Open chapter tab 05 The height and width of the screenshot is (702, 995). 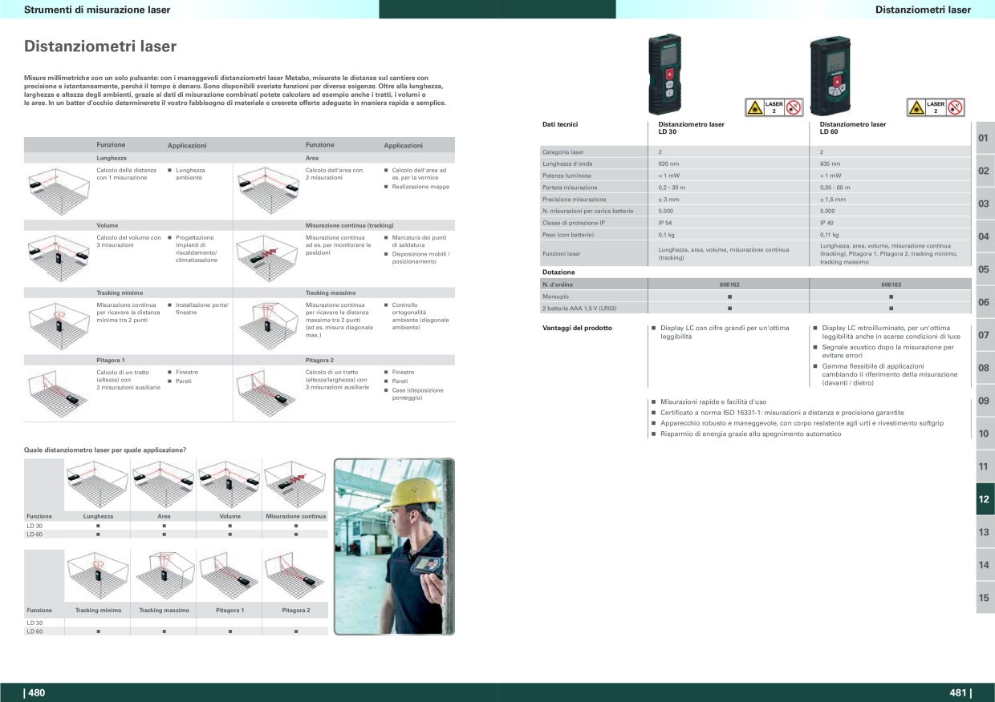[x=985, y=269]
